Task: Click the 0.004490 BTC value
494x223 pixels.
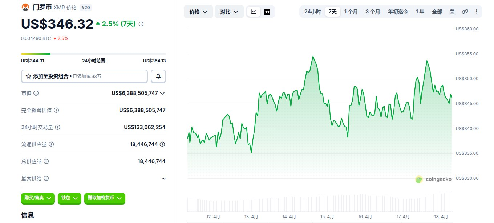Action: pos(36,38)
